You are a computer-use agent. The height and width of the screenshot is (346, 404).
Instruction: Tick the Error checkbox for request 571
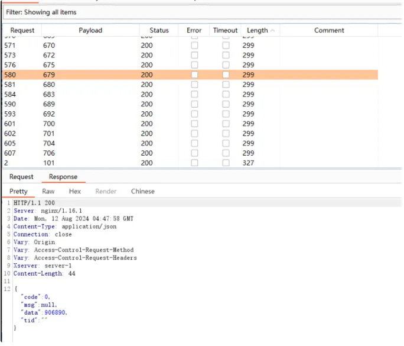(x=194, y=46)
